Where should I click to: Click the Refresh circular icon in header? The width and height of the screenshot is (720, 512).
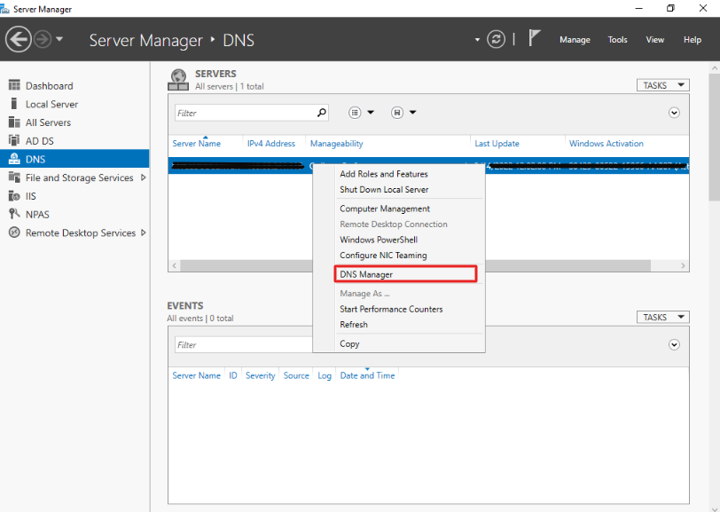[496, 39]
